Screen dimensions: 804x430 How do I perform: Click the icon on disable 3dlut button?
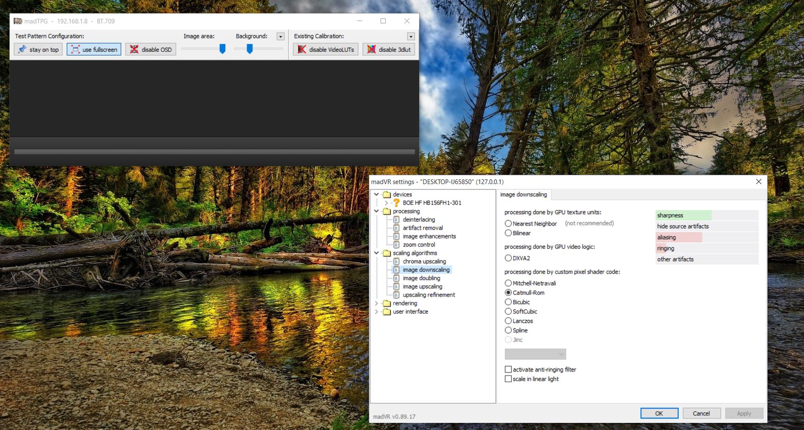[372, 49]
